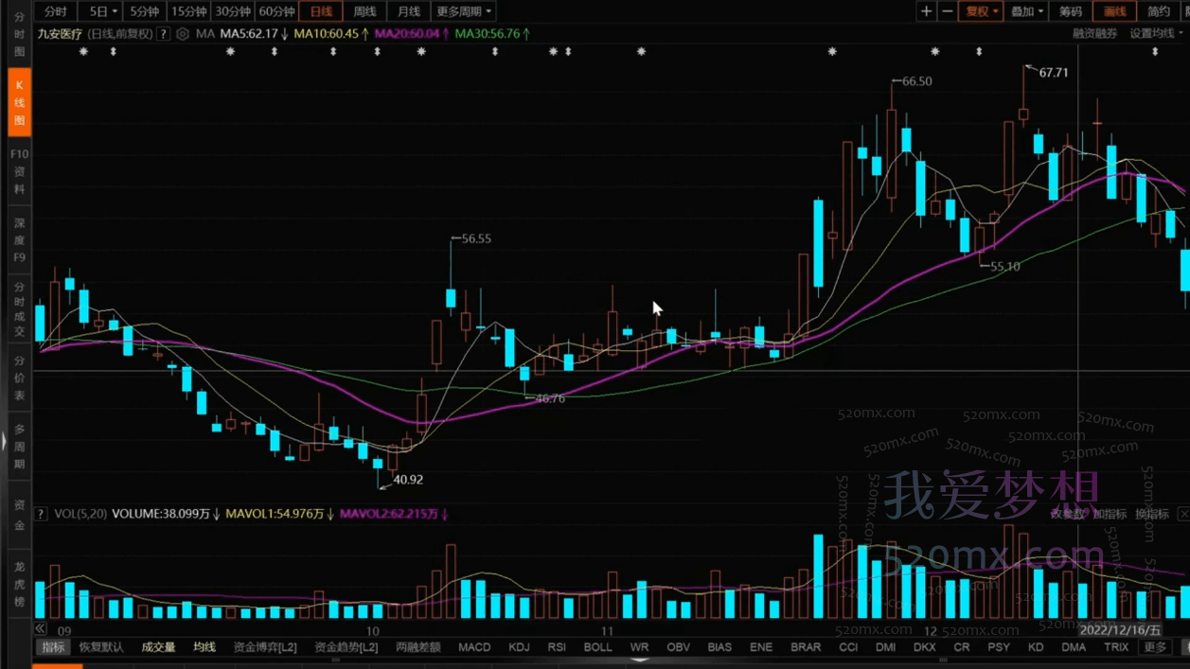Image resolution: width=1190 pixels, height=669 pixels.
Task: Click the zoom out minus icon
Action: pos(947,11)
